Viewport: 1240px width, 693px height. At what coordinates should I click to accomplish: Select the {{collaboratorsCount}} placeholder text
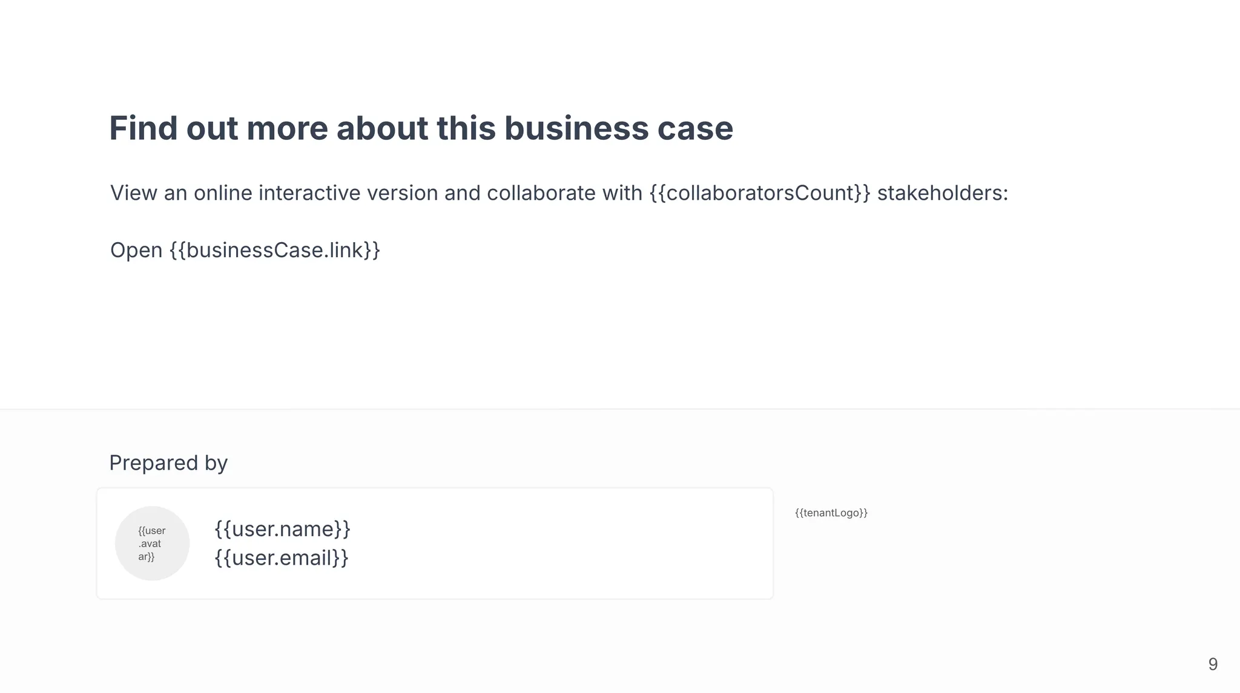pyautogui.click(x=759, y=193)
